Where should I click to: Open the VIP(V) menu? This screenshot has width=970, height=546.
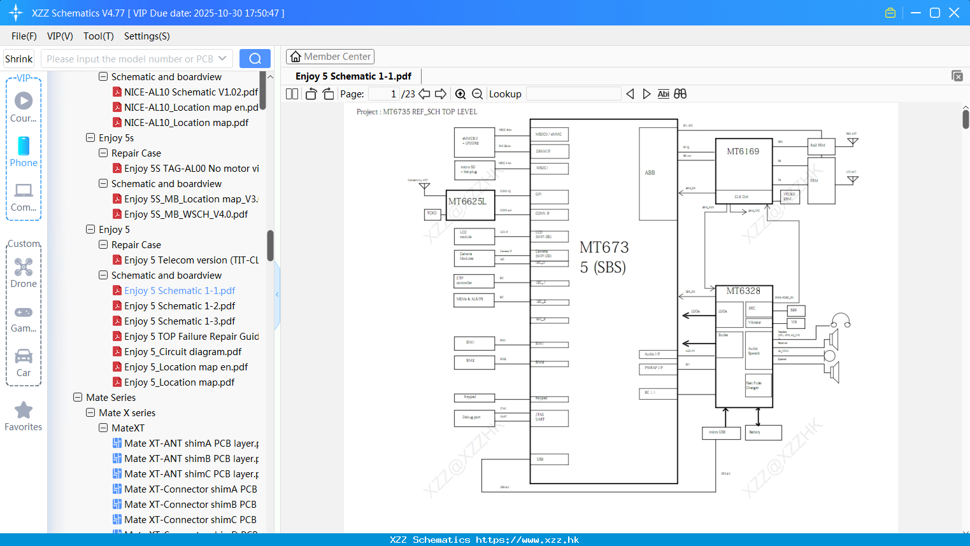pyautogui.click(x=60, y=36)
